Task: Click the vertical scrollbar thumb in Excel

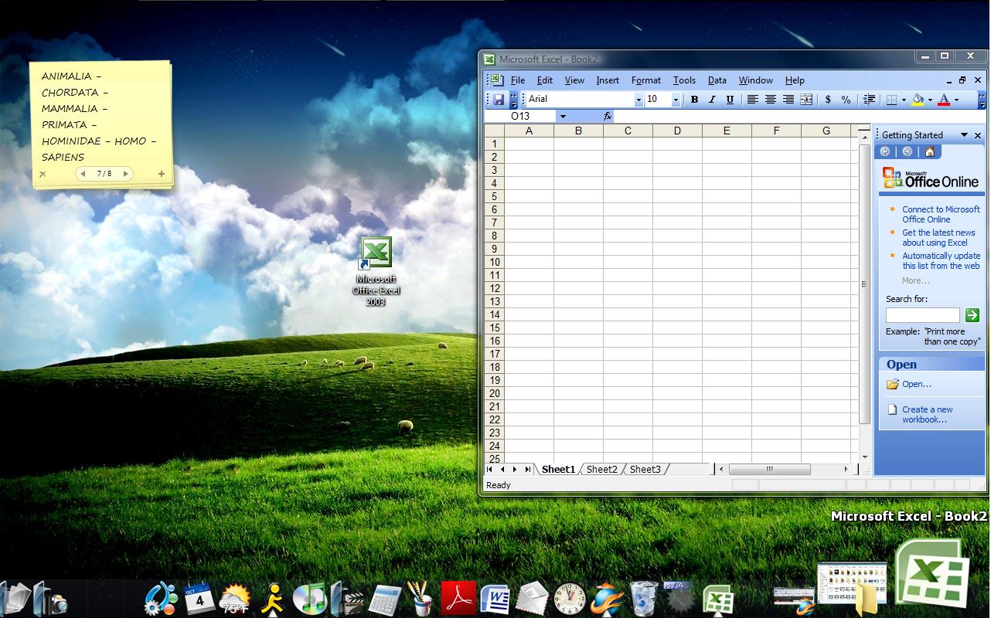Action: point(864,284)
